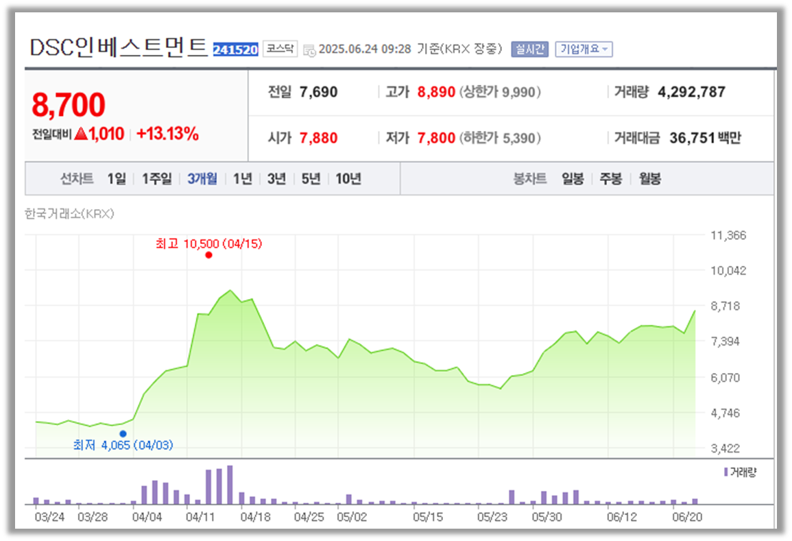Select the 1년 chart period

click(243, 179)
